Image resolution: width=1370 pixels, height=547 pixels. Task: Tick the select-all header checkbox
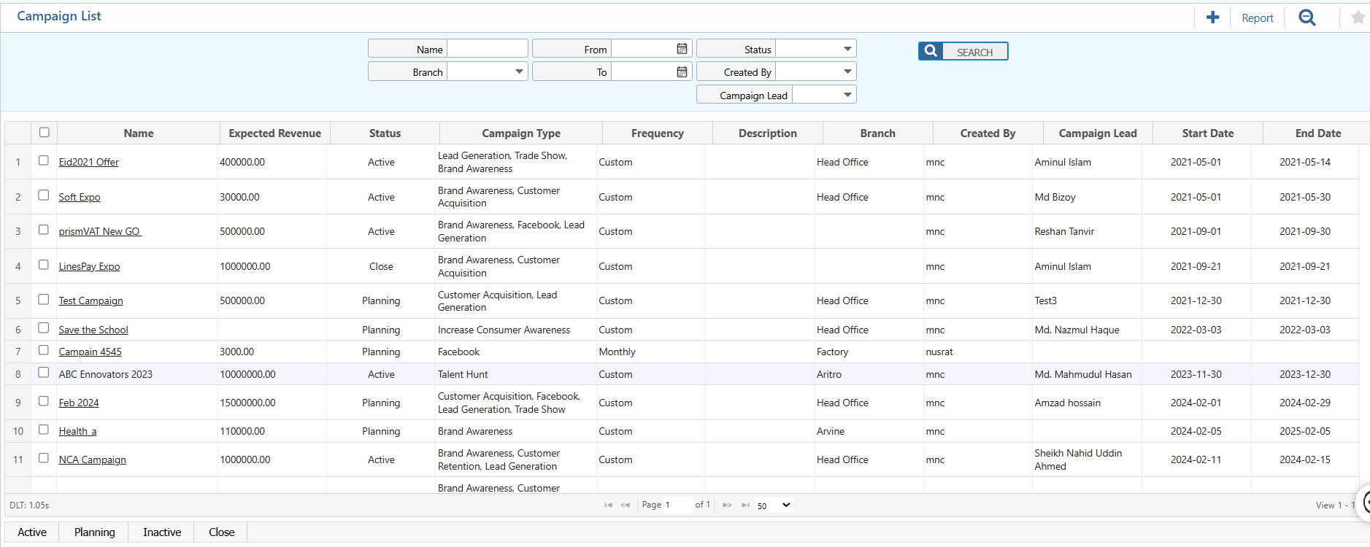tap(44, 132)
